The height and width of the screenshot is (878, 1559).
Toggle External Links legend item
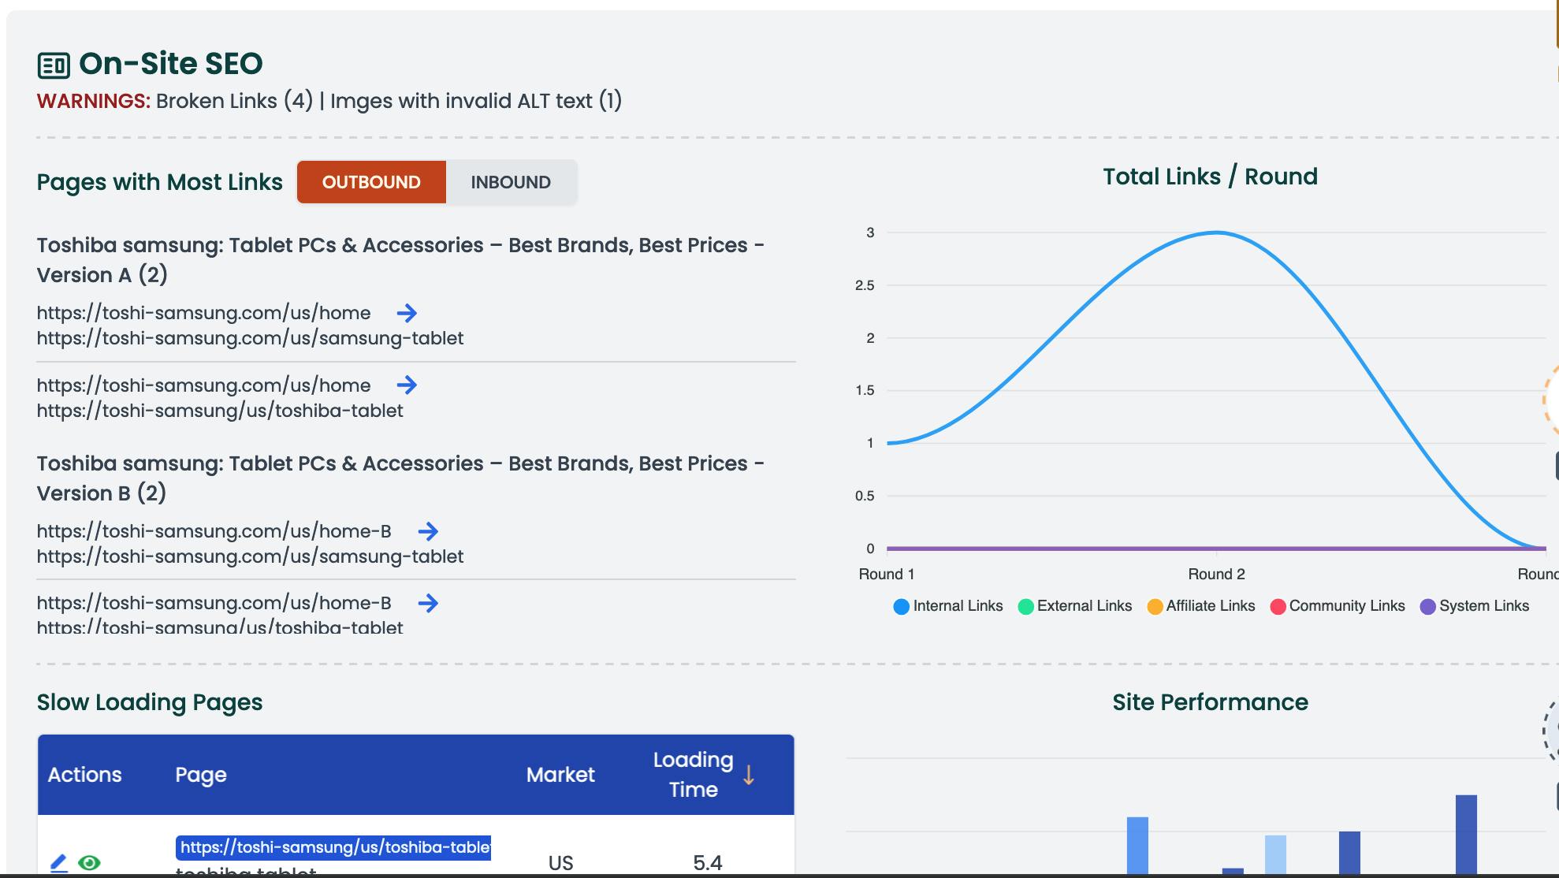[x=1075, y=606]
